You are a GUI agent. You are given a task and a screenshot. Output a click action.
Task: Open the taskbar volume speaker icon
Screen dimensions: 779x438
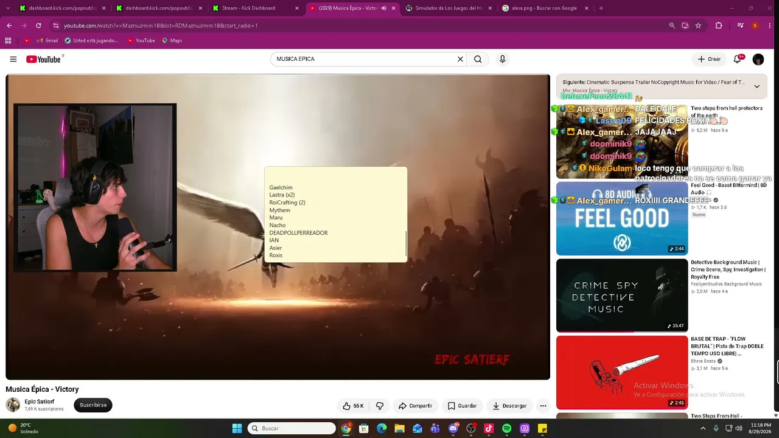739,428
